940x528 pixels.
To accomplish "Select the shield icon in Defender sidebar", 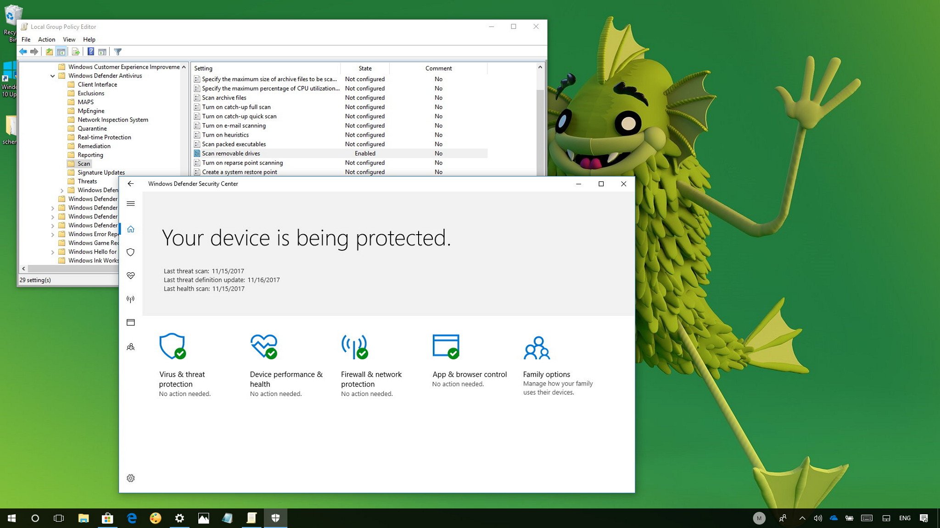I will (x=131, y=253).
